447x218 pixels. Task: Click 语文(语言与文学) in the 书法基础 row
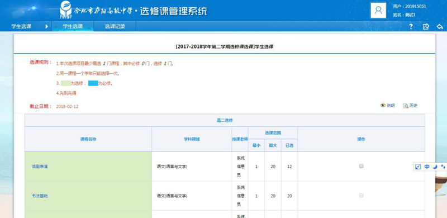click(x=172, y=196)
